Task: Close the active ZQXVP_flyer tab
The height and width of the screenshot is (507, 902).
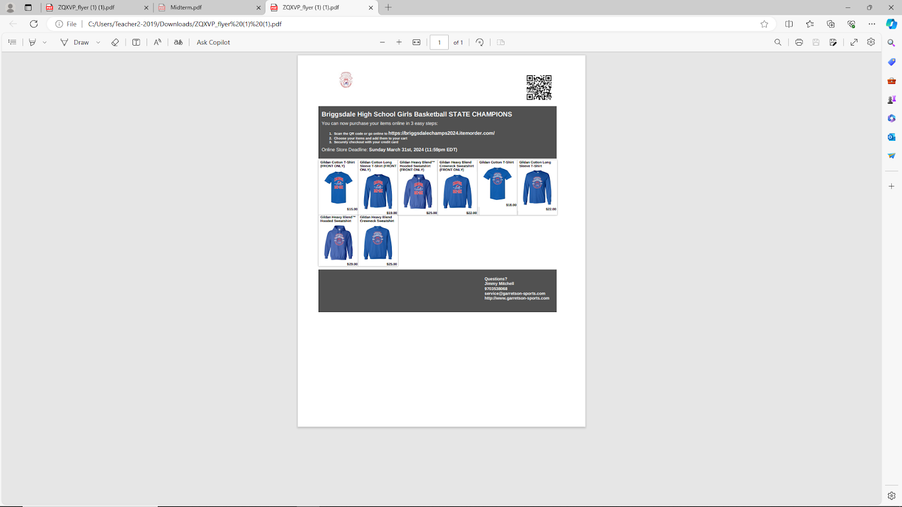Action: pos(371,7)
